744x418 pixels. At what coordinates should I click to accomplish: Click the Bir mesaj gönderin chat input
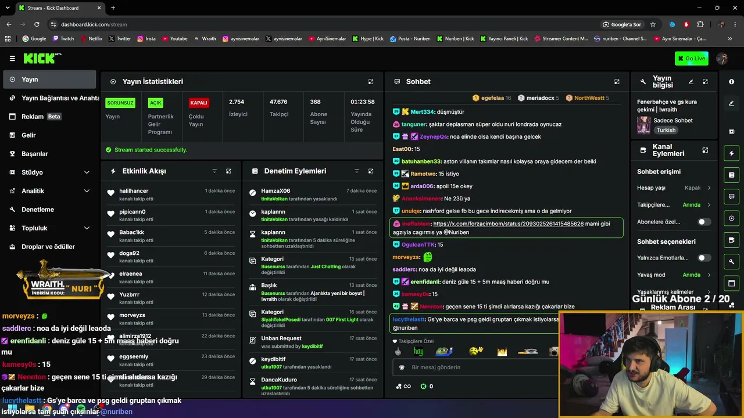477,367
